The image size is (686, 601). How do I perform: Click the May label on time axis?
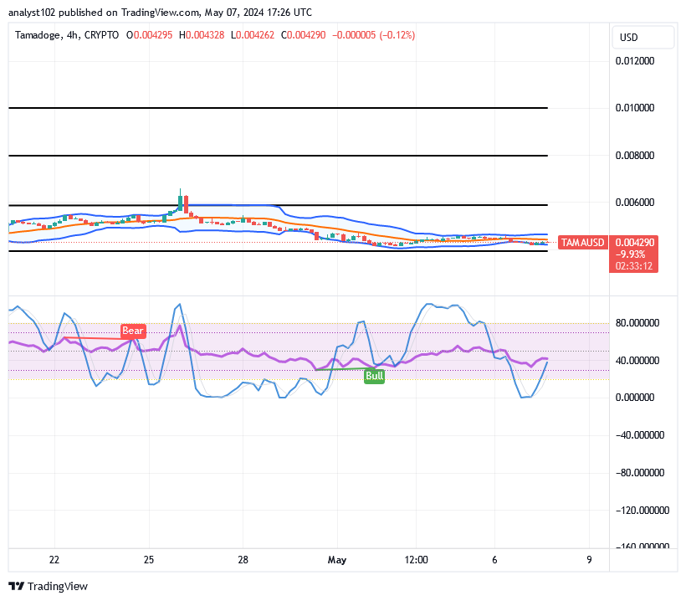tap(337, 560)
